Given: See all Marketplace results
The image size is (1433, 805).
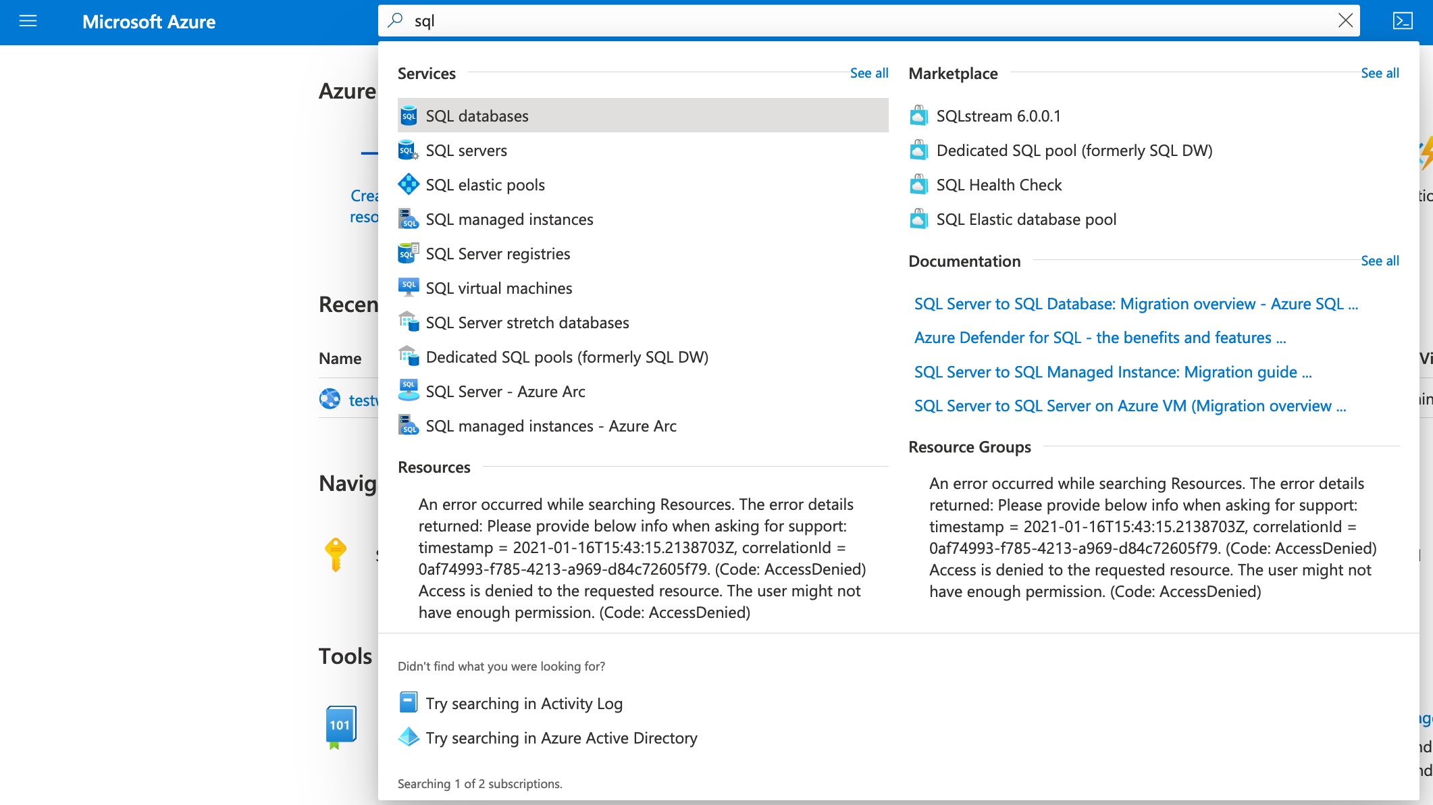Looking at the screenshot, I should (1380, 73).
